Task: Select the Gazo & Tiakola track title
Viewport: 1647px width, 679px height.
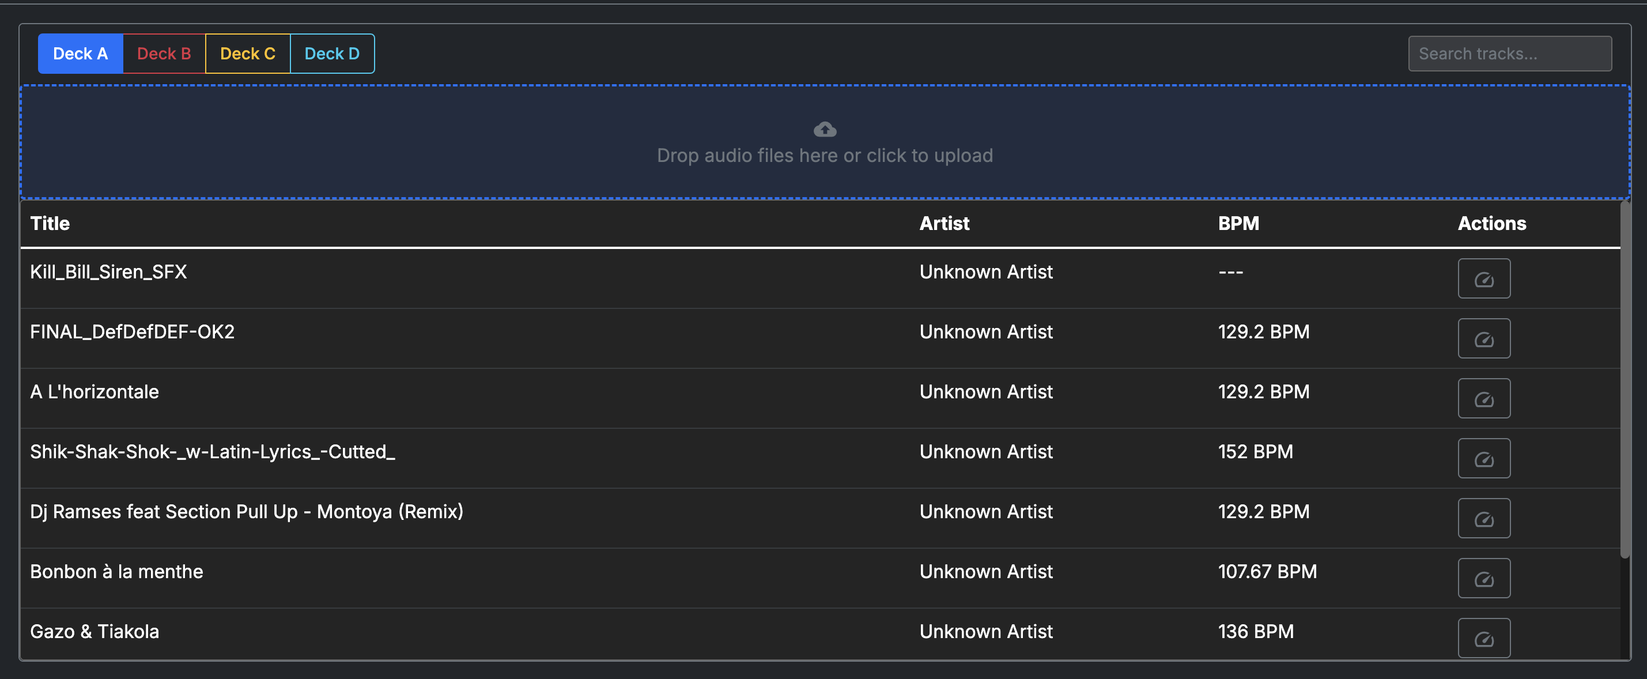Action: coord(95,632)
